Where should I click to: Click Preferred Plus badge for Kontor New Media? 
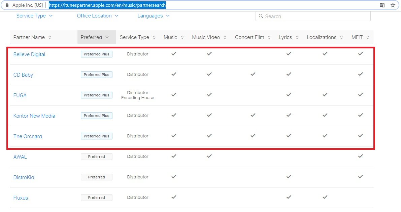pyautogui.click(x=96, y=116)
